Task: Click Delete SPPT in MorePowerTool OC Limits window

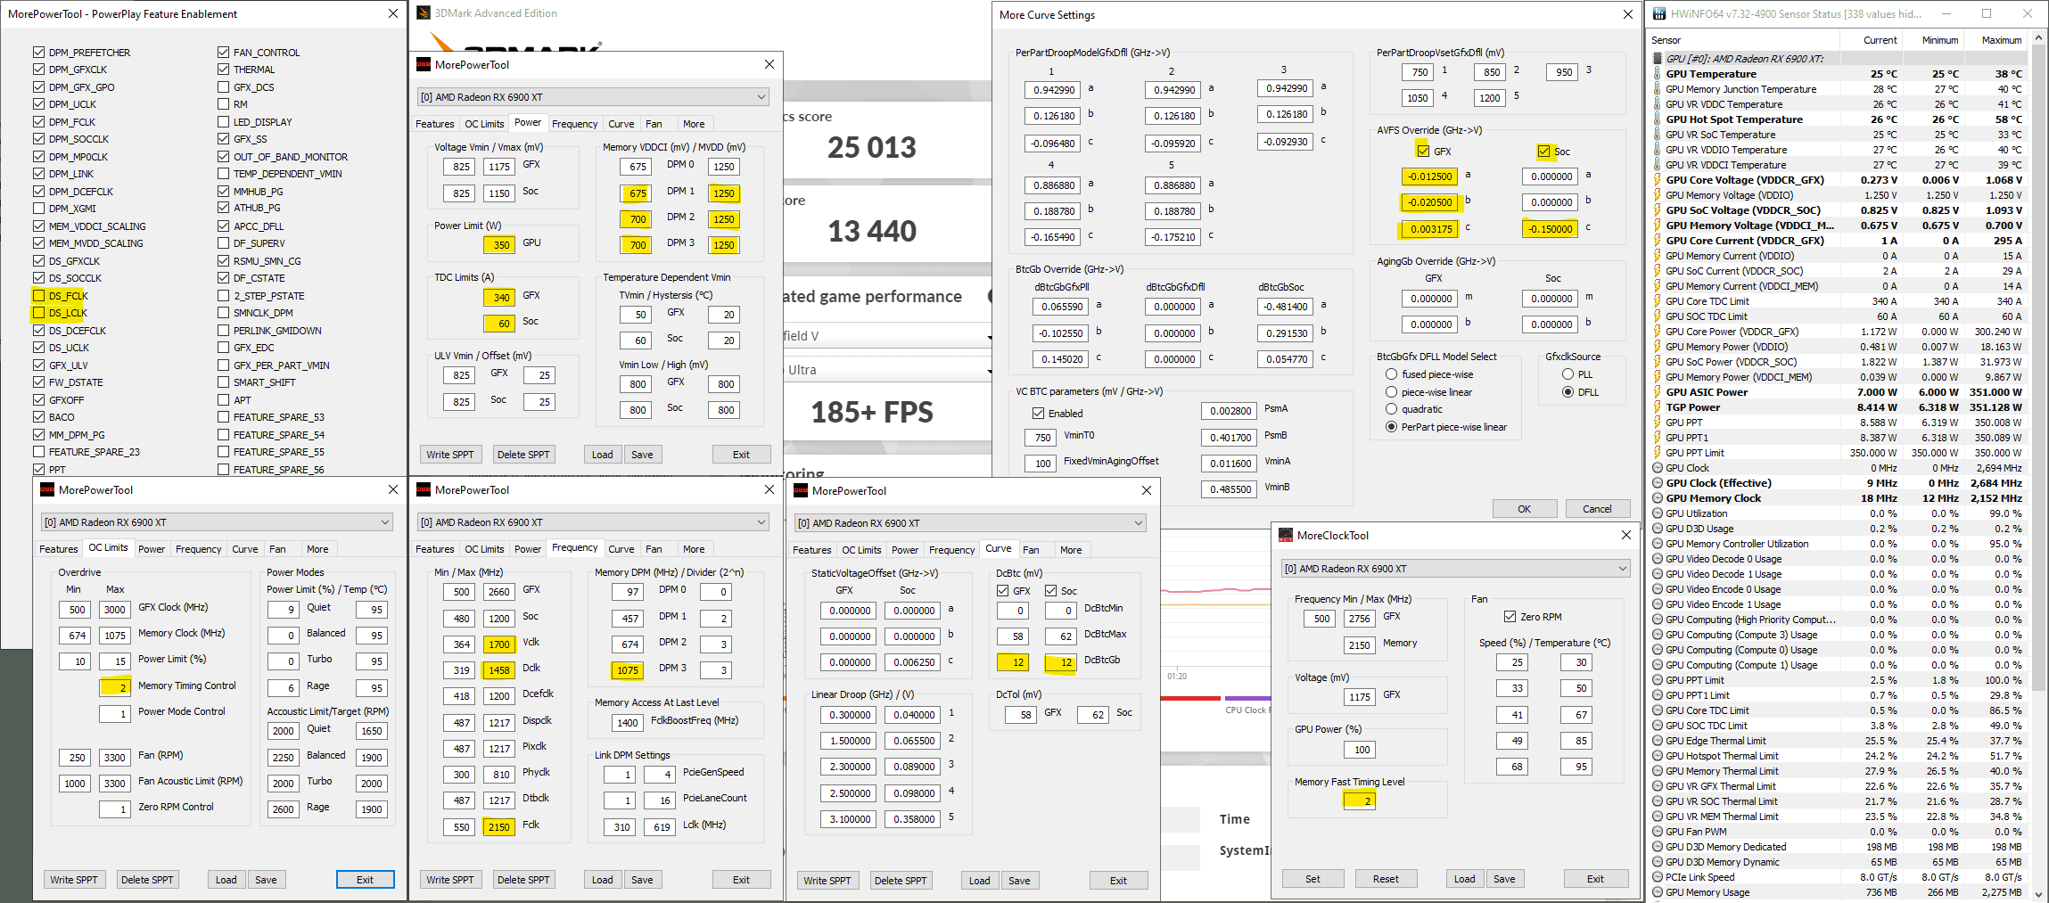Action: click(147, 880)
